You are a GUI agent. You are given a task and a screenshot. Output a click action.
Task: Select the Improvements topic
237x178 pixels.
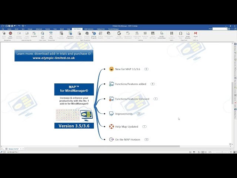[124, 114]
